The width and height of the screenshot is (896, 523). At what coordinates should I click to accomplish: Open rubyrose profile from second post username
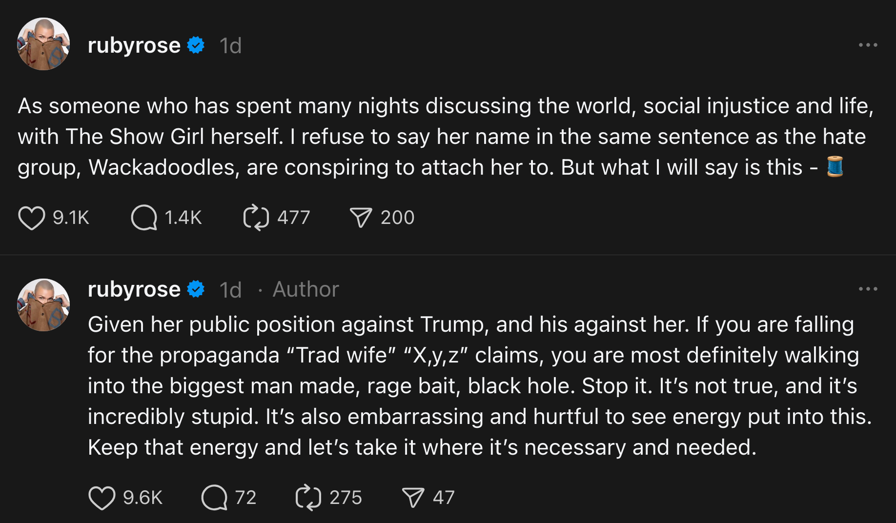tap(134, 289)
